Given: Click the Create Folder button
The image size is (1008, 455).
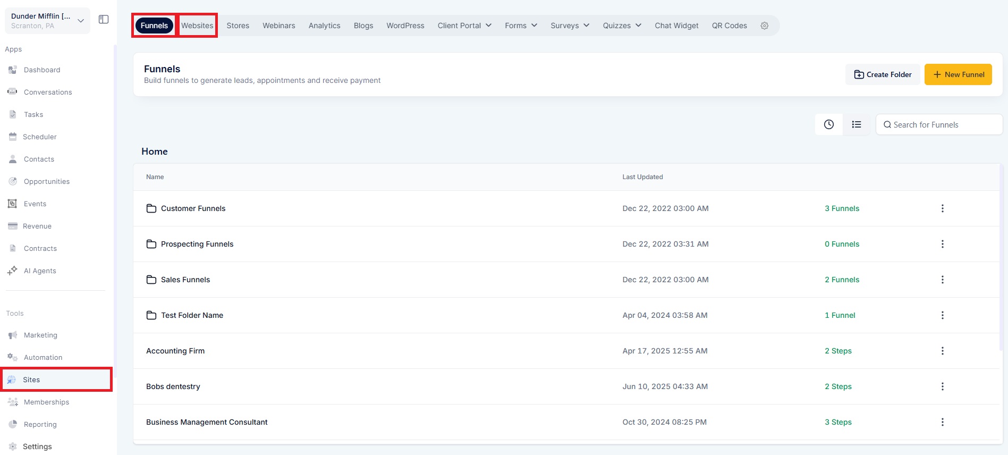Looking at the screenshot, I should coord(883,74).
